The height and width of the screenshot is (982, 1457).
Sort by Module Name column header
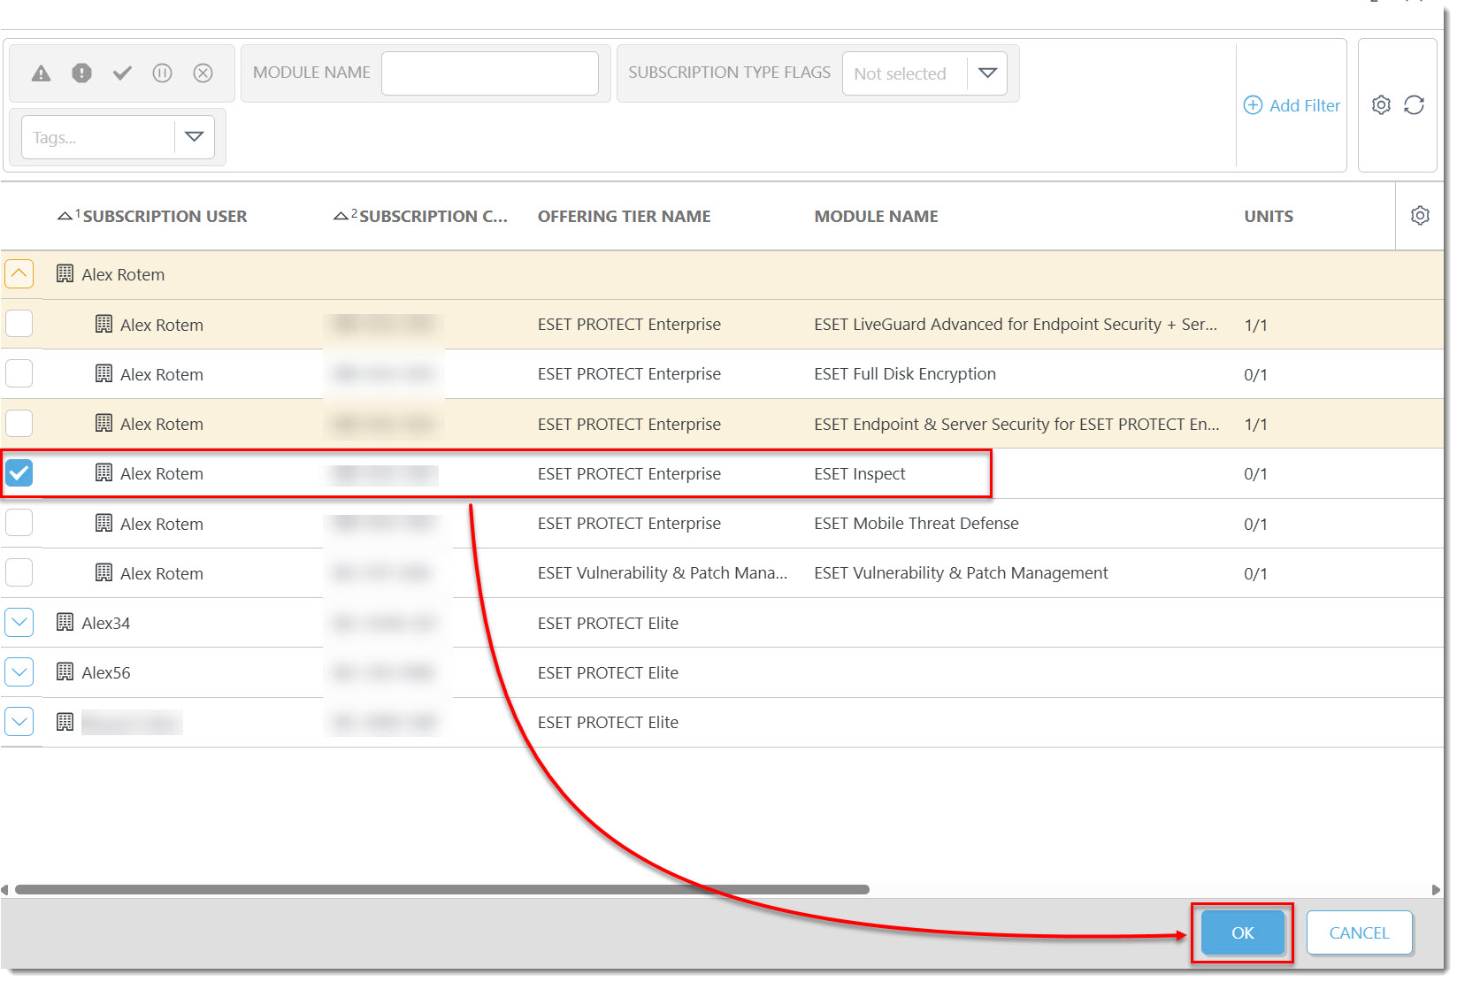876,216
